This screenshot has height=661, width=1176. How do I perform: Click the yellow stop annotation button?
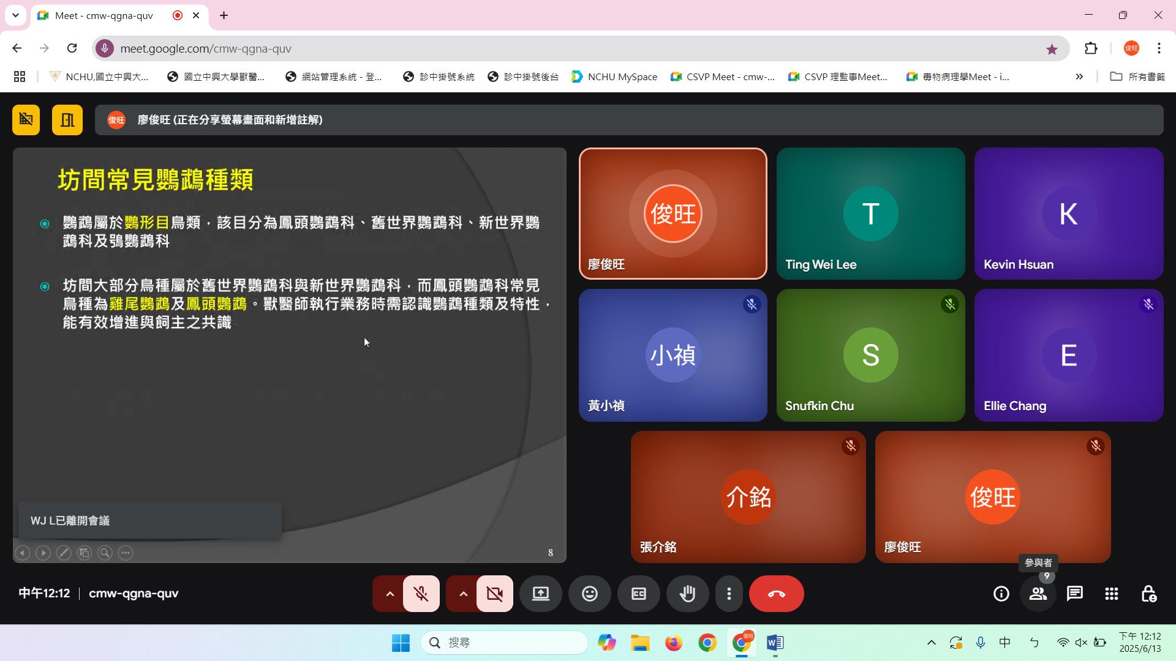pos(26,119)
